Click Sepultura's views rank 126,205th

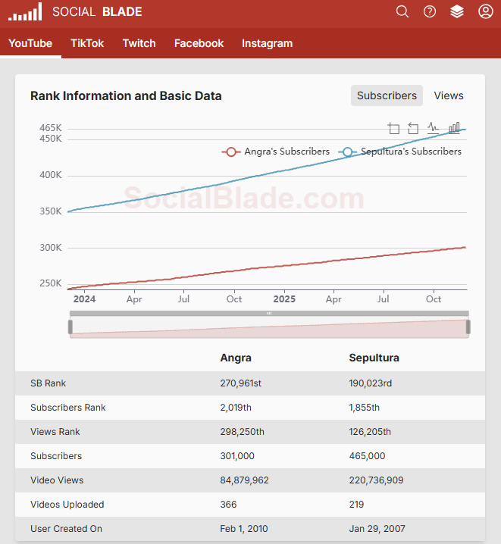(370, 432)
